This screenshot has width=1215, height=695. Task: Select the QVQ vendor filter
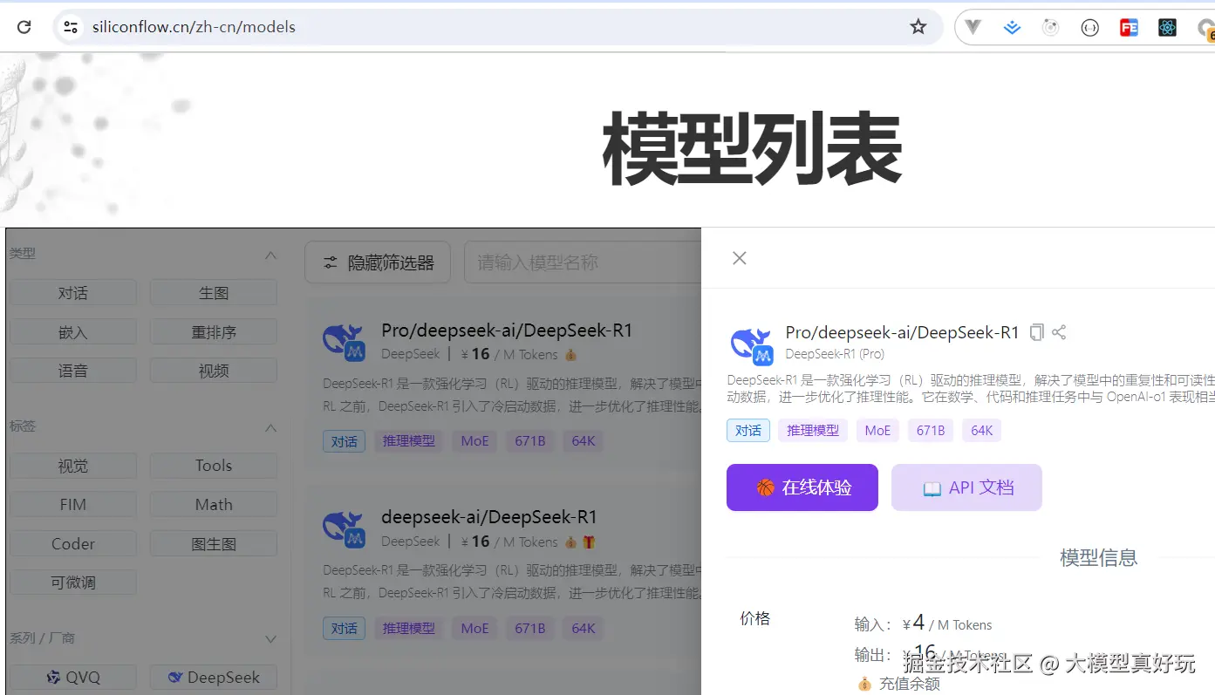(x=73, y=678)
